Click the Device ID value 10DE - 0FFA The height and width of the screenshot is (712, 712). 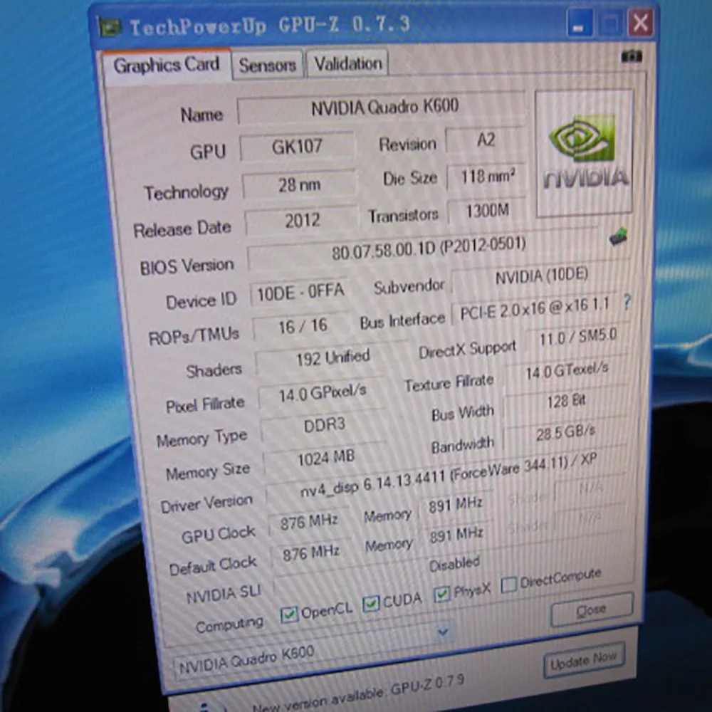tap(300, 293)
